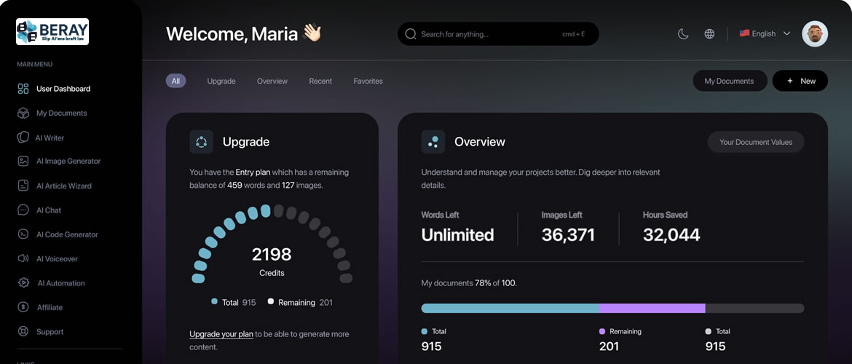Select the Recent filter tab

pyautogui.click(x=320, y=81)
